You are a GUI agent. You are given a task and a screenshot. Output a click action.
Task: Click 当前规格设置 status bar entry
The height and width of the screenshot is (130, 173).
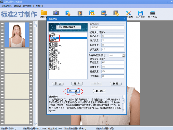click(75, 128)
